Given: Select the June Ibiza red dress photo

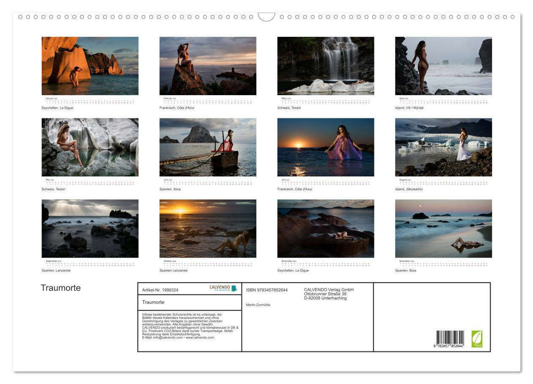Looking at the screenshot, I should click(208, 147).
